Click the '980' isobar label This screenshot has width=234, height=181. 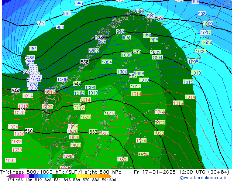click(79, 3)
